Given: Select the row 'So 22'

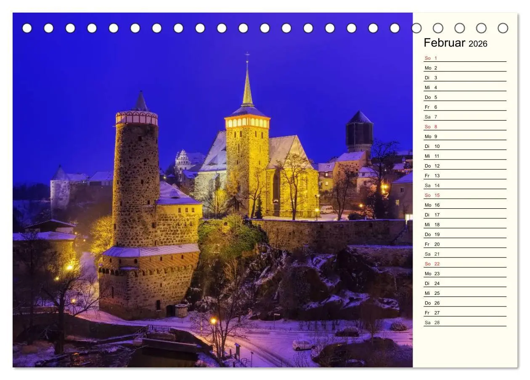Looking at the screenshot, I should point(465,264).
